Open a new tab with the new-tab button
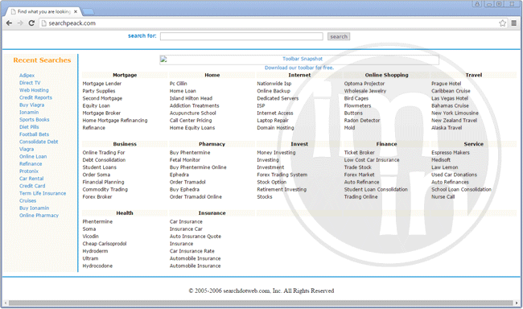 (88, 12)
